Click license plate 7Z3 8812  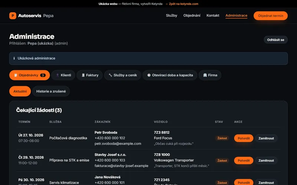pos(162,132)
